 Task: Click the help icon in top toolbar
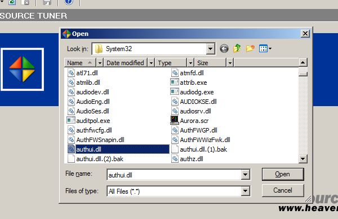[x=69, y=2]
